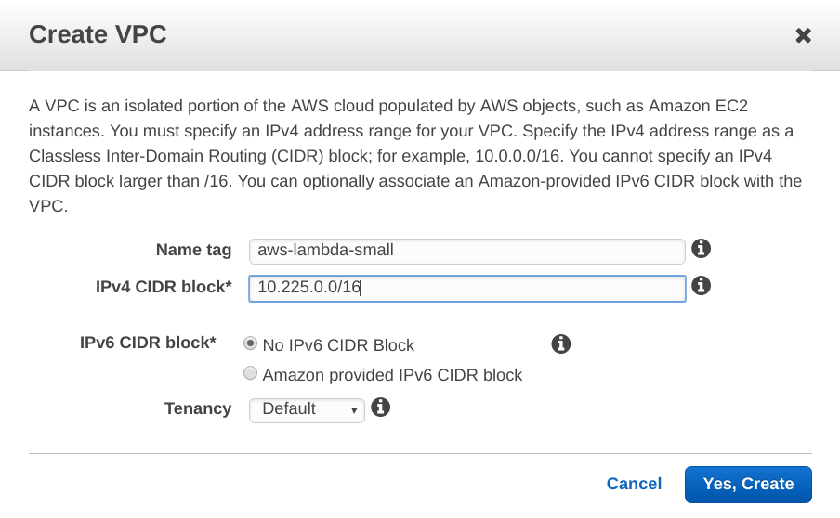Choose Amazon provided IPv6 CIDR block radio
The image size is (840, 518).
(250, 374)
